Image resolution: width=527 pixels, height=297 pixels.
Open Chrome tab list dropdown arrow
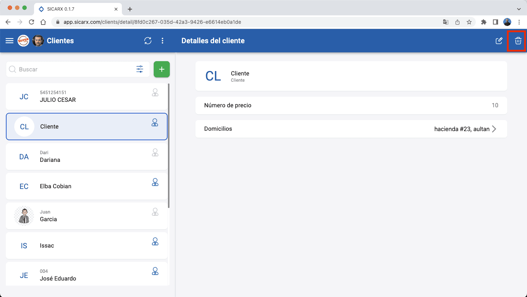pyautogui.click(x=519, y=9)
